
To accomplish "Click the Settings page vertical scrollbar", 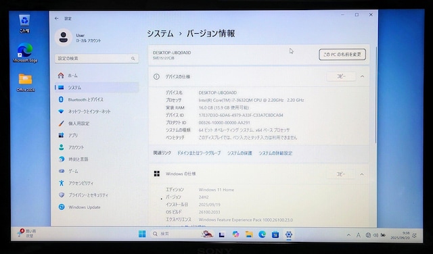I will coord(375,95).
